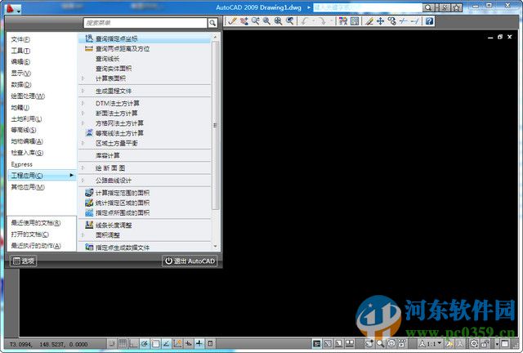Image resolution: width=523 pixels, height=353 pixels.
Task: Expand the 面积调整 submenu arrow
Action: [83, 235]
